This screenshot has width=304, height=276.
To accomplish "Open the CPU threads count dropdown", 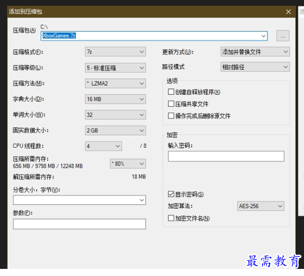I will 103,146.
